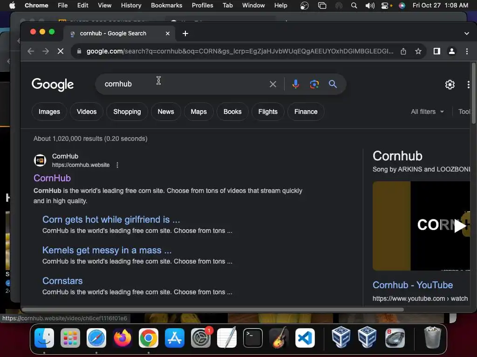Clear the Google search box text
Image resolution: width=477 pixels, height=357 pixels.
(x=273, y=84)
